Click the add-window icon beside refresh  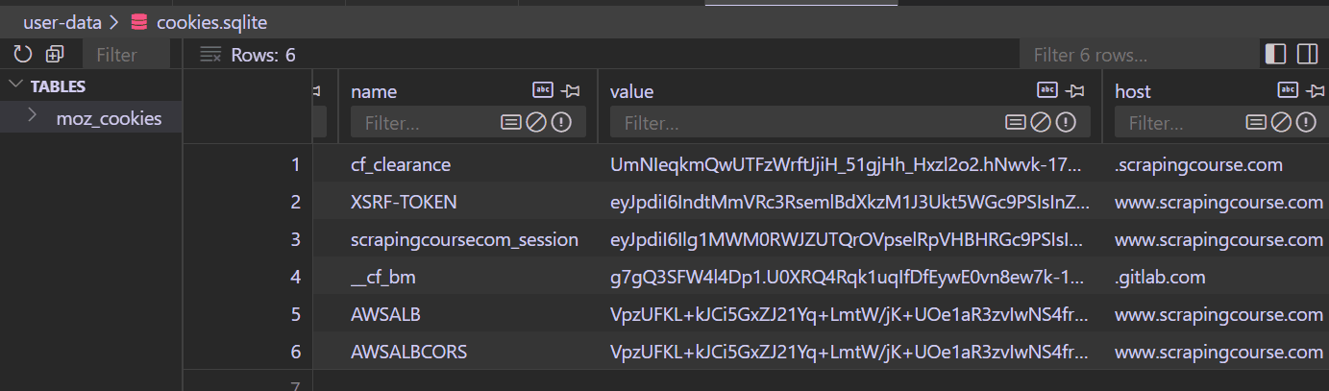tap(55, 55)
